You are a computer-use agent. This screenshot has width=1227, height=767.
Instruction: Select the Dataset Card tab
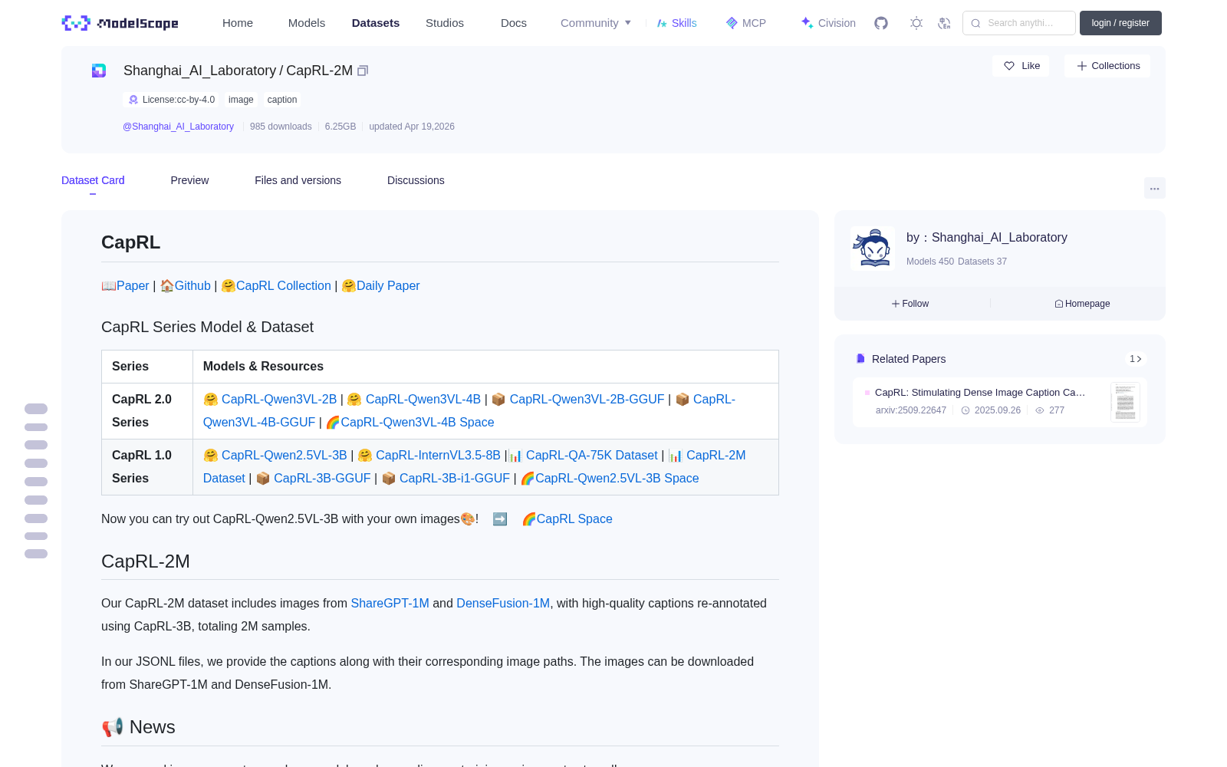93,180
